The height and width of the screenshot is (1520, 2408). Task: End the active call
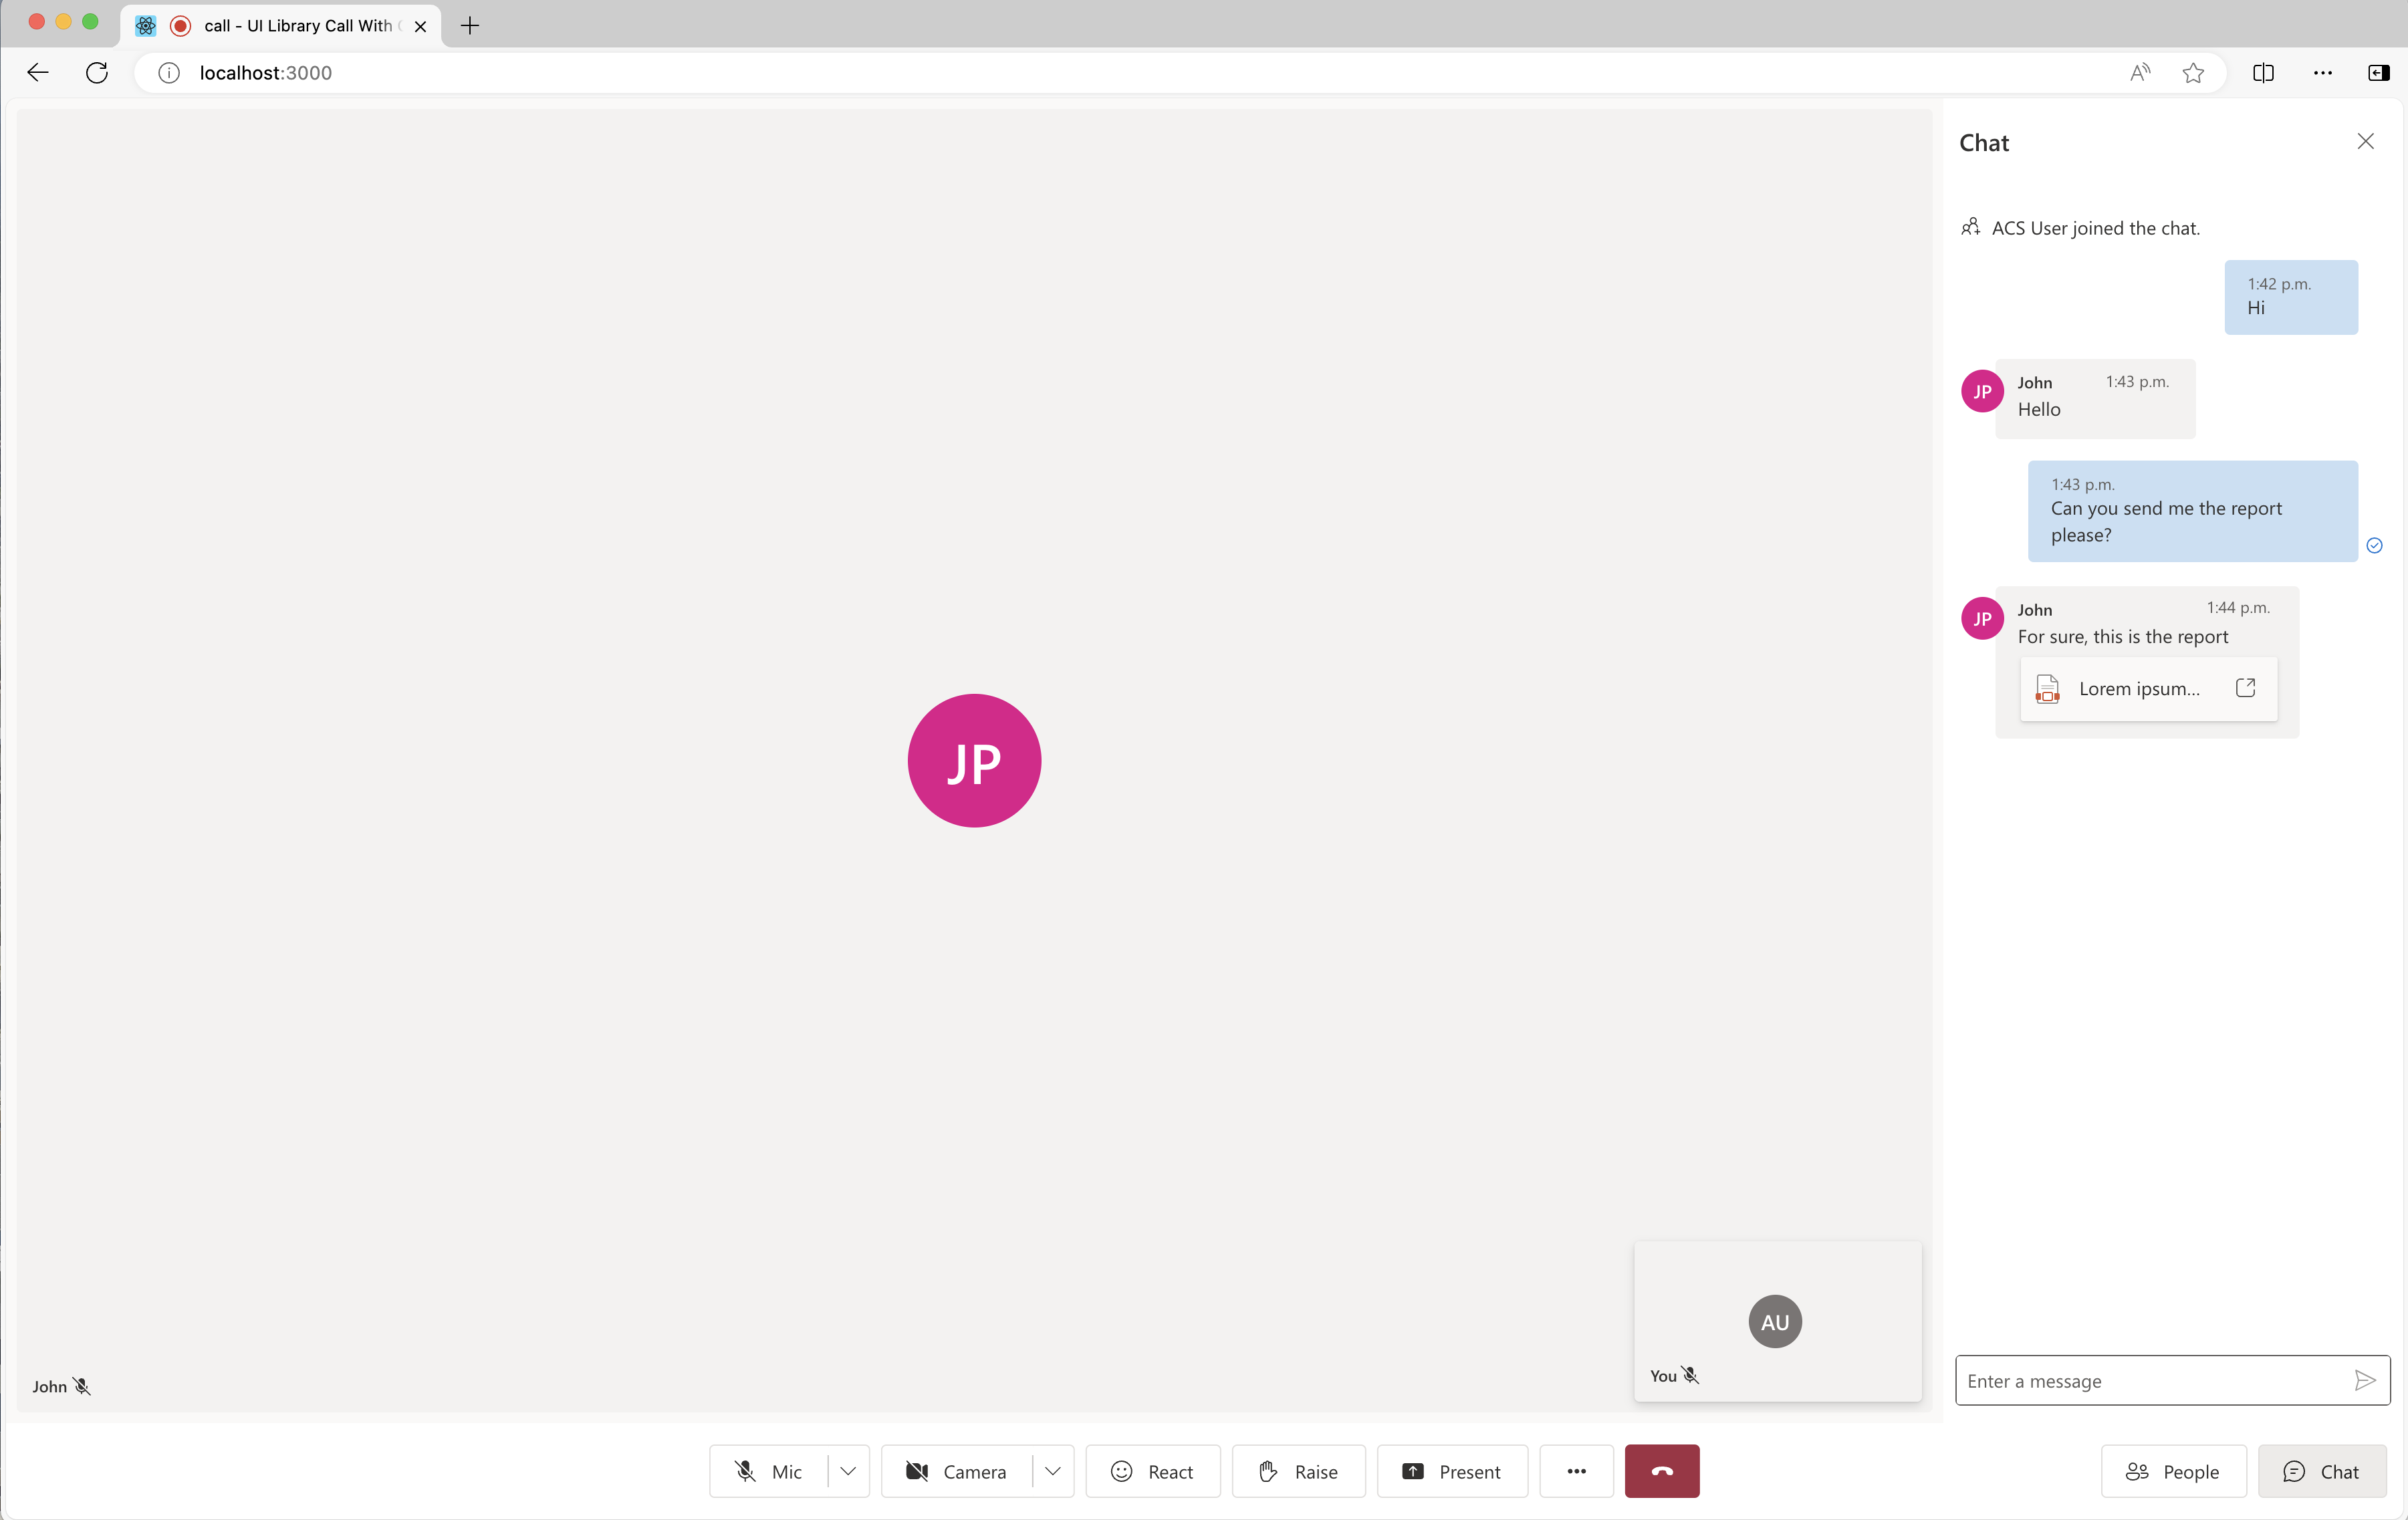coord(1660,1471)
